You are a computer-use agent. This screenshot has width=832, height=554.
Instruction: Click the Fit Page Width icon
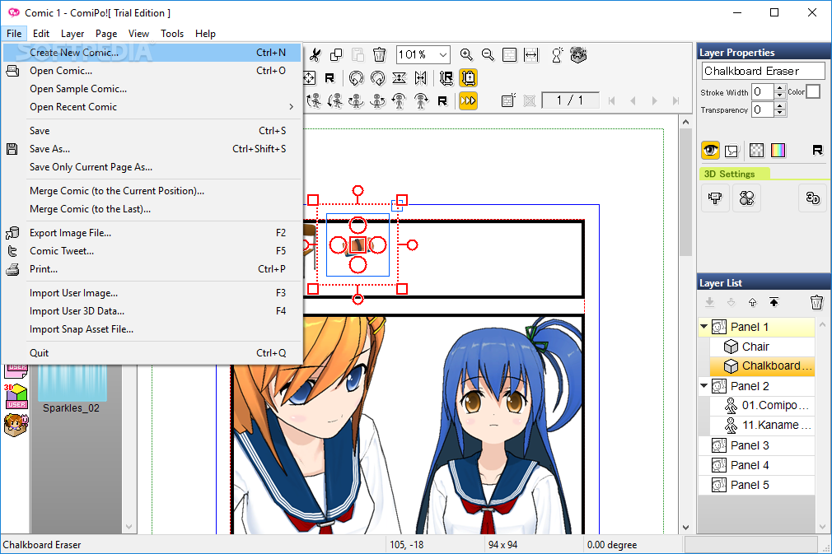(531, 54)
